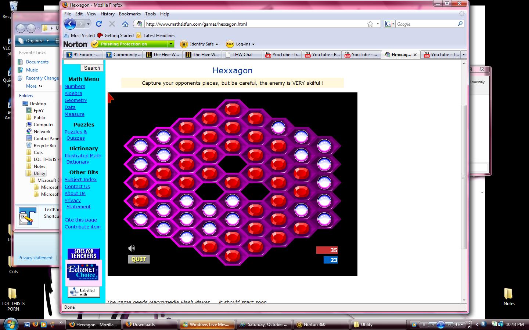The image size is (529, 330).
Task: Open the View menu
Action: pyautogui.click(x=91, y=14)
